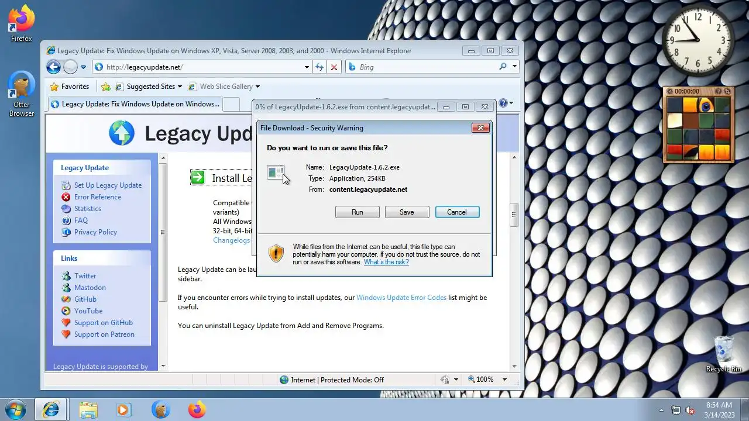
Task: Open Windows Media Player from taskbar
Action: [x=123, y=410]
